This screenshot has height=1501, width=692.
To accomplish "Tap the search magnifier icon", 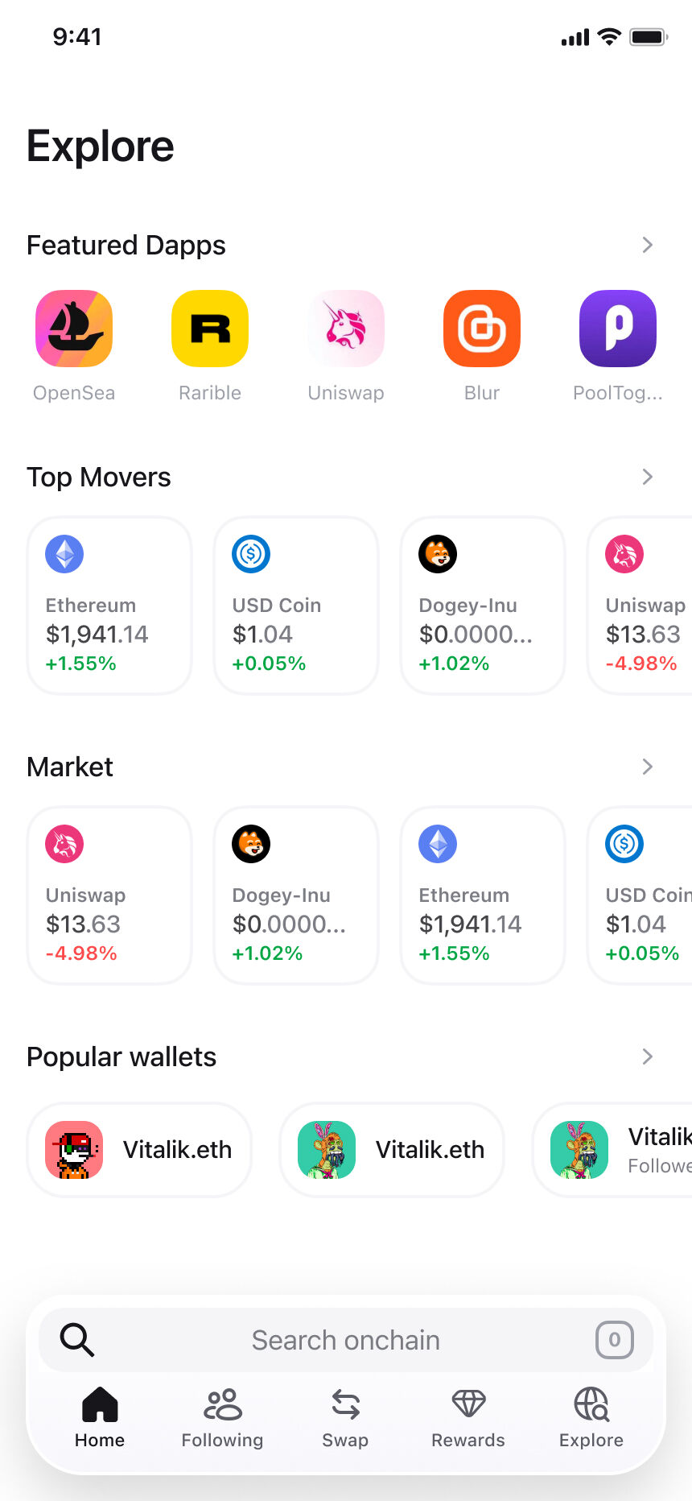I will click(x=77, y=1340).
